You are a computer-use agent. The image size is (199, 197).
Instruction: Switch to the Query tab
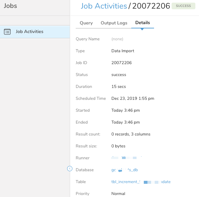click(x=86, y=23)
